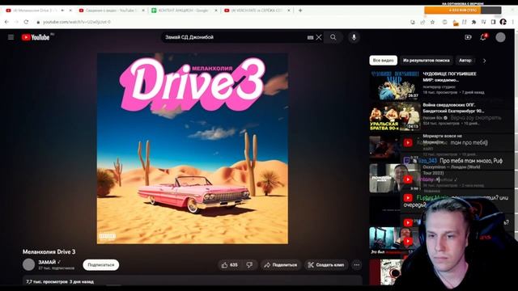Screen dimensions: 518x291
Task: Go forward in browser history
Action: click(16, 22)
